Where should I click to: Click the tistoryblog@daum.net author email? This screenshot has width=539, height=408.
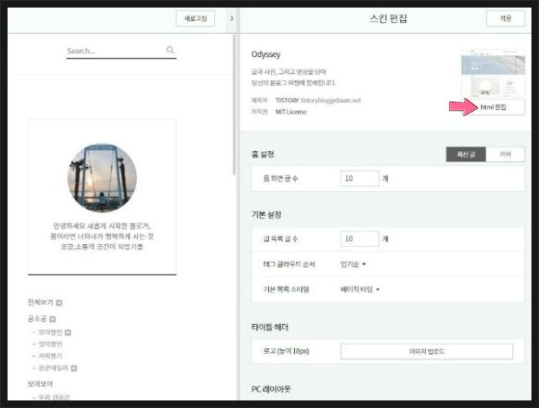[330, 100]
